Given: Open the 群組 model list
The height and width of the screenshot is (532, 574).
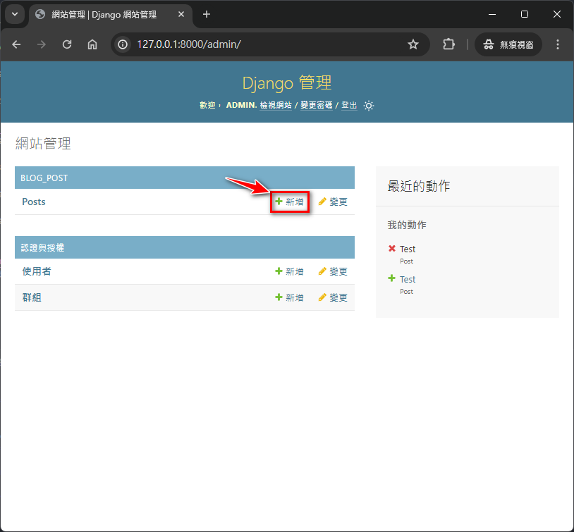Looking at the screenshot, I should tap(32, 297).
